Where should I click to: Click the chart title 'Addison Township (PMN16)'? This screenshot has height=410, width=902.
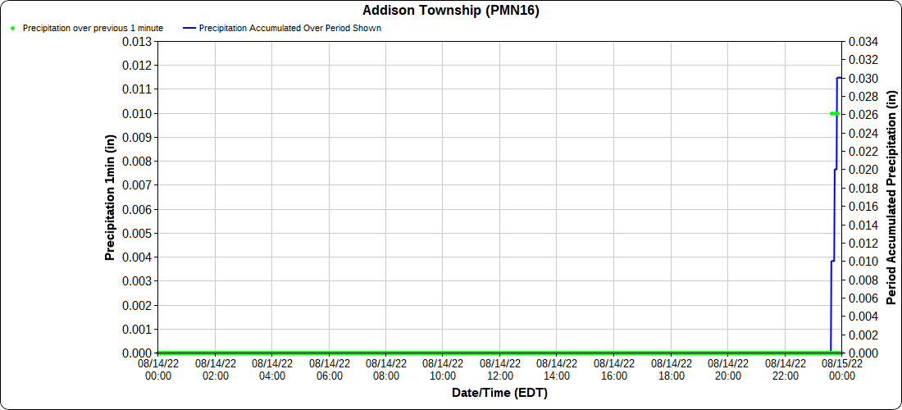coord(451,11)
